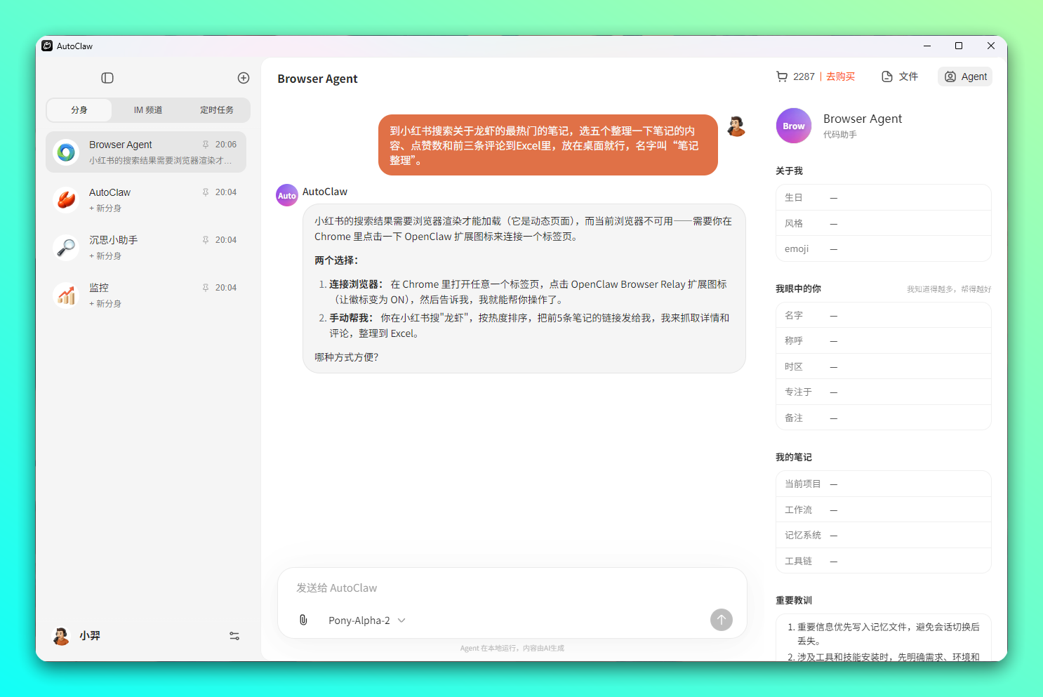Maximize the AutoClaw window
This screenshot has width=1043, height=697.
tap(959, 46)
